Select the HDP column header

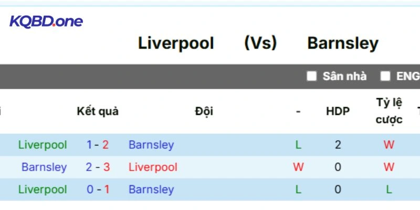(338, 111)
